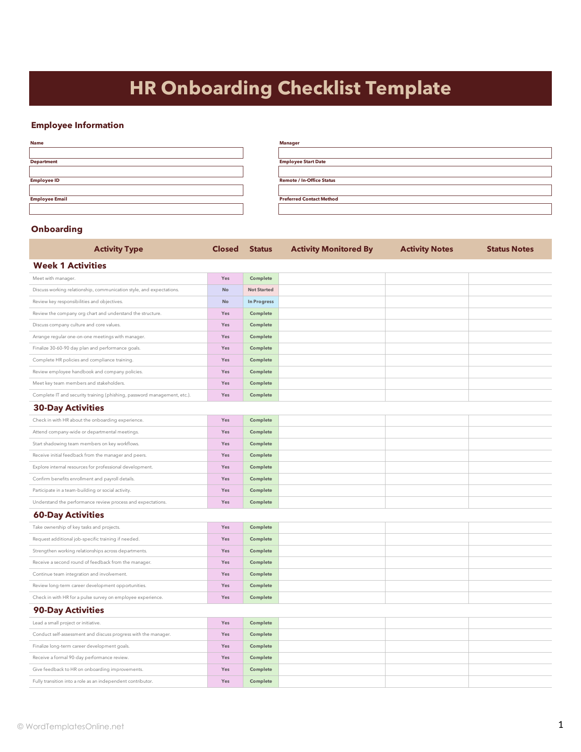Select 'Strengthen working relationships across departments.'
The height and width of the screenshot is (752, 581).
pyautogui.click(x=90, y=551)
